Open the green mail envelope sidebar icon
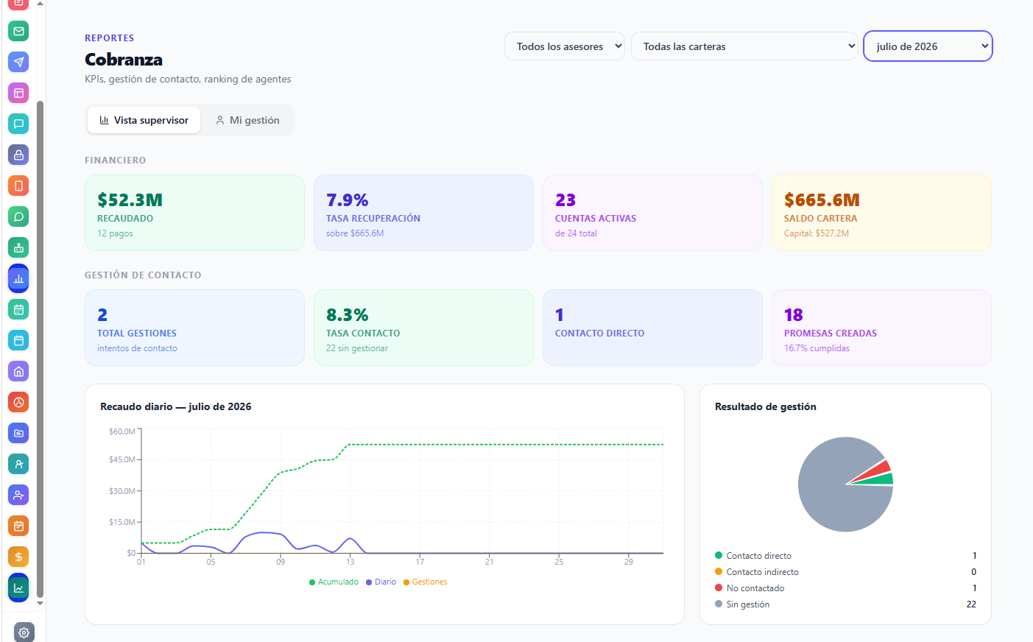Screen dimensions: 1033x642 tap(18, 31)
